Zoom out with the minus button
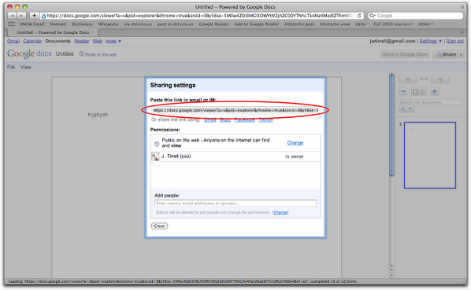This screenshot has height=290, width=471. [x=403, y=91]
